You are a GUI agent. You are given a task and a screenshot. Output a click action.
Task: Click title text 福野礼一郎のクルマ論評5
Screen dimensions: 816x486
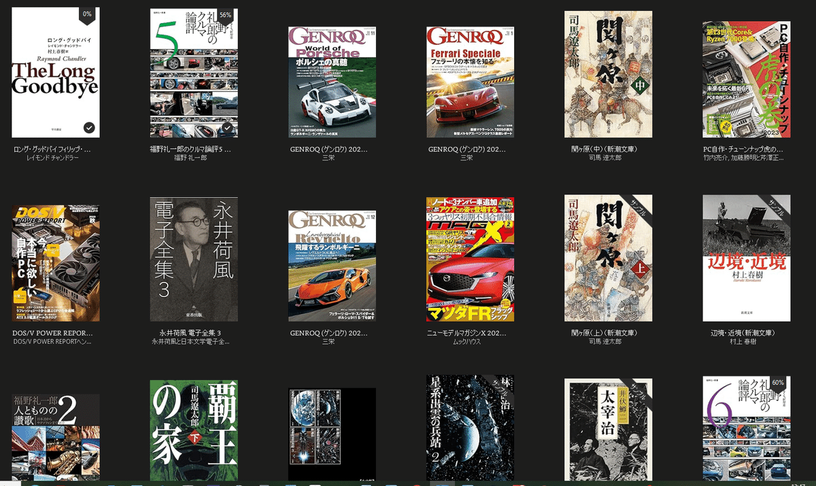pos(190,148)
